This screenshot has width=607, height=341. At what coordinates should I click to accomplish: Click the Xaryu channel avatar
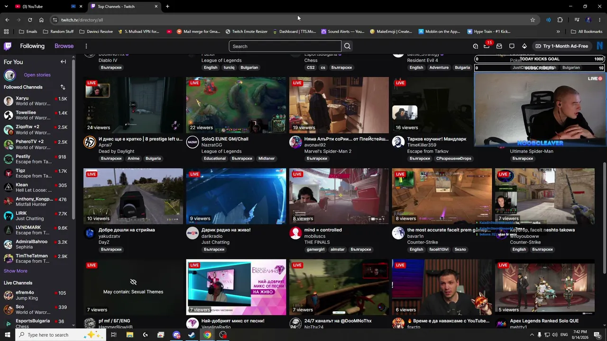tap(9, 101)
